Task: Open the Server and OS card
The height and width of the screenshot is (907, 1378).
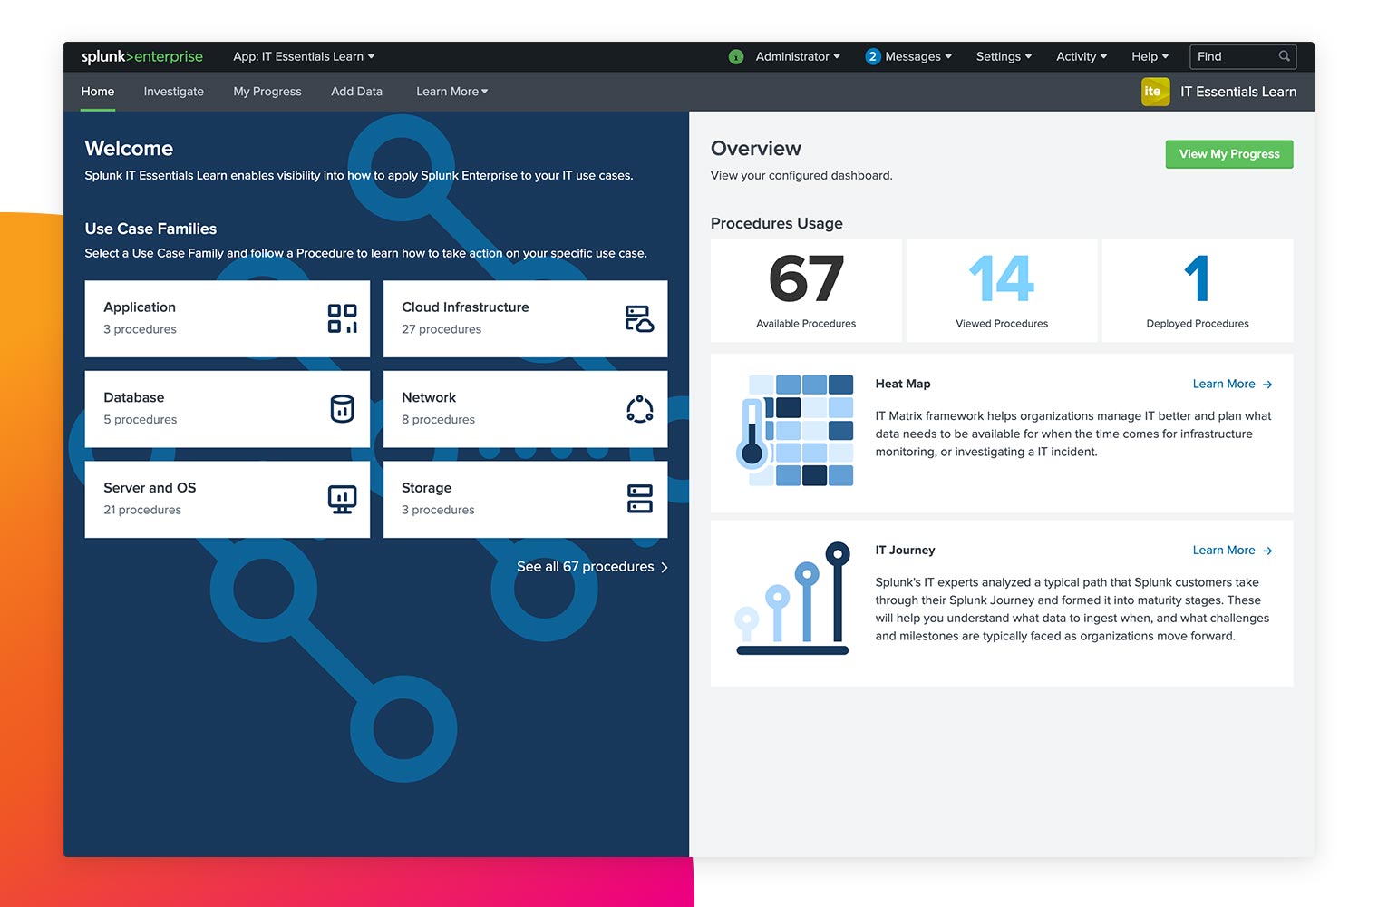Action: coord(228,499)
